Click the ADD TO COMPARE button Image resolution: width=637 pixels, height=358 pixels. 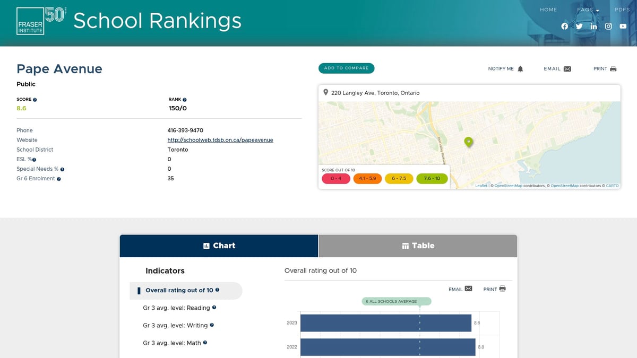[346, 68]
